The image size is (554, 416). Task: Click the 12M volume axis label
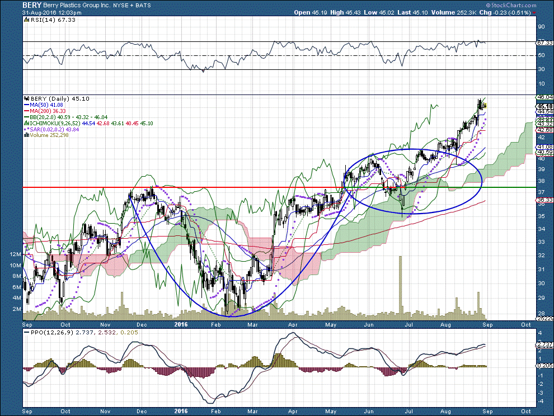(x=16, y=254)
